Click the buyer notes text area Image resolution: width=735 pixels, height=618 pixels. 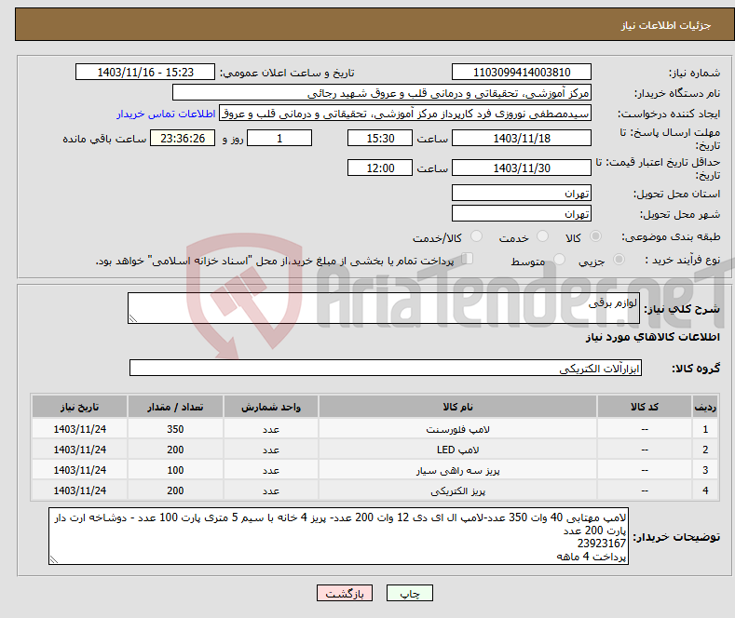(338, 536)
